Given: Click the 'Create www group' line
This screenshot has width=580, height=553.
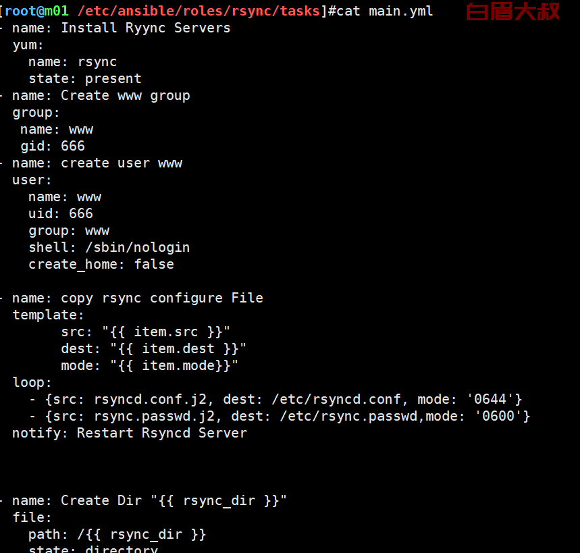Looking at the screenshot, I should pos(101,96).
